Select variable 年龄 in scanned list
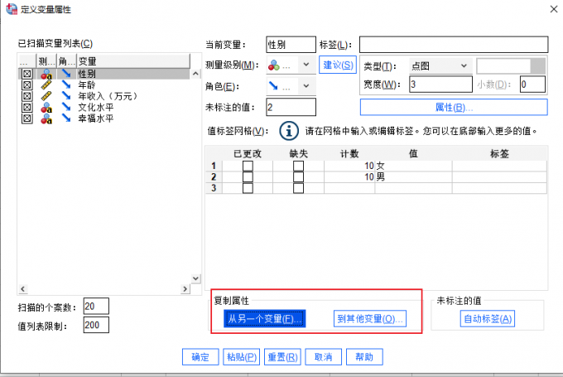563x377 pixels. tap(87, 85)
